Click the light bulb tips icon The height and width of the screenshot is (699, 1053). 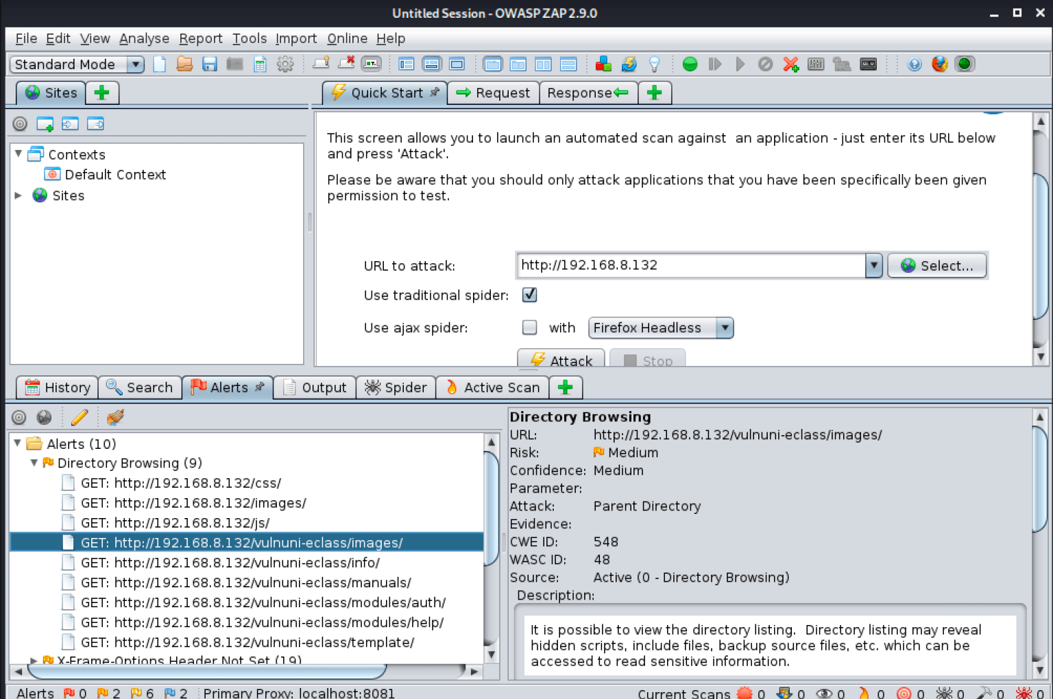655,64
